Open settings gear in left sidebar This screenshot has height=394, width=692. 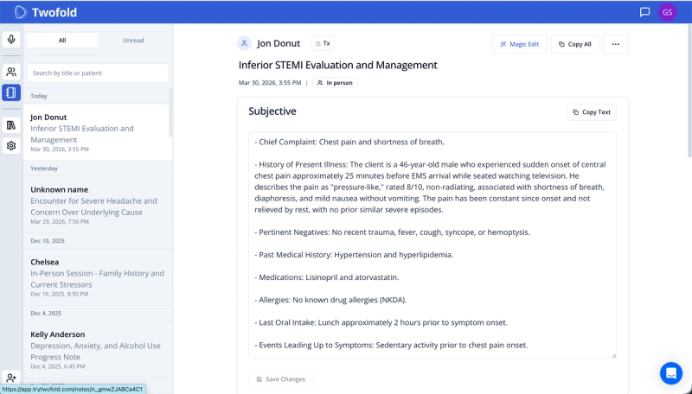click(11, 146)
